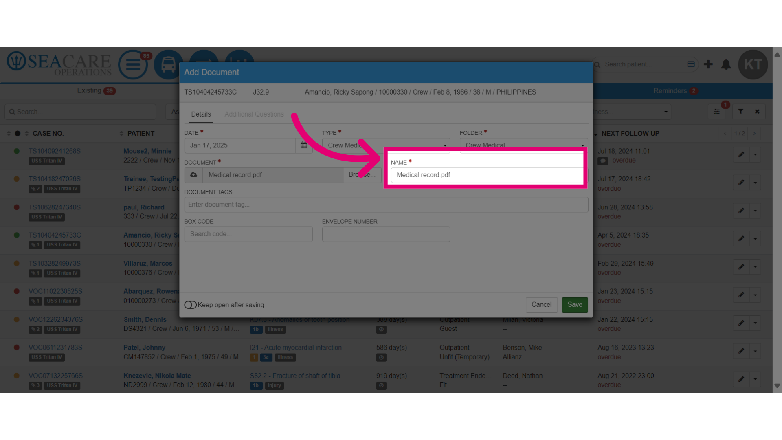Viewport: 782px width, 440px height.
Task: Edit case TS10628247340S with pencil icon
Action: pos(741,211)
